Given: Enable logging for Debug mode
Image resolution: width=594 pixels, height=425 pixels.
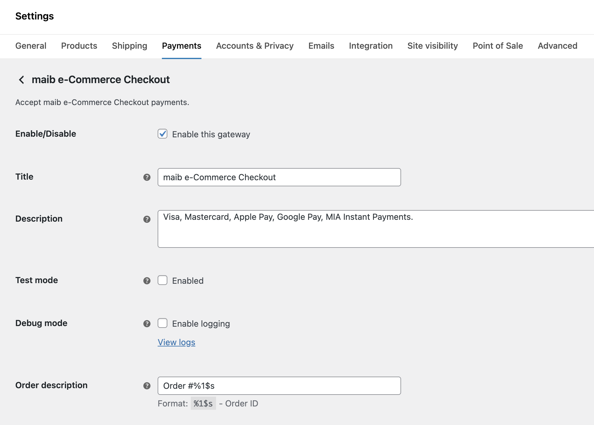Looking at the screenshot, I should 162,323.
